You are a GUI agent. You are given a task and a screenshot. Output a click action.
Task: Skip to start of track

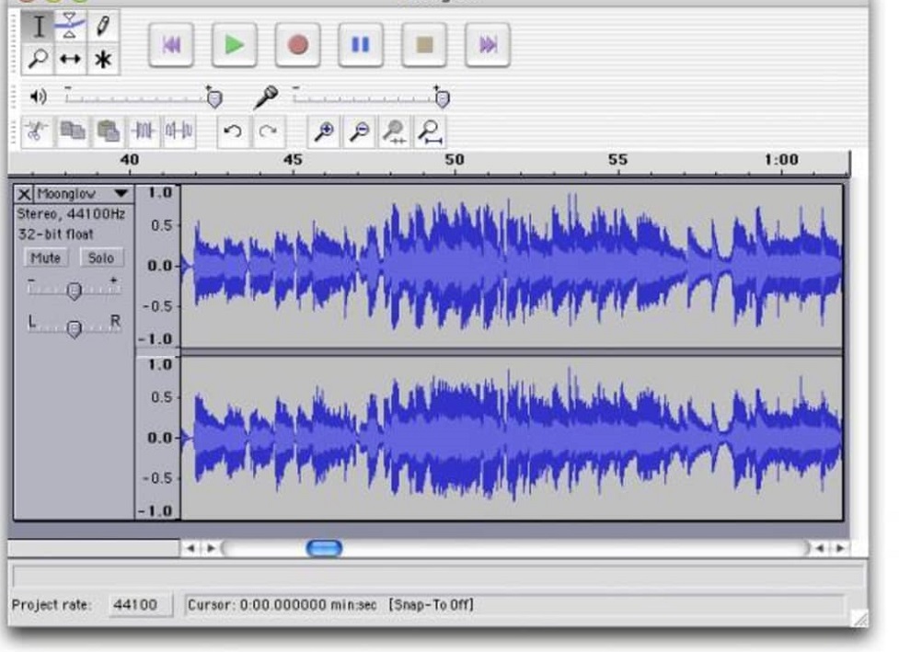click(171, 45)
